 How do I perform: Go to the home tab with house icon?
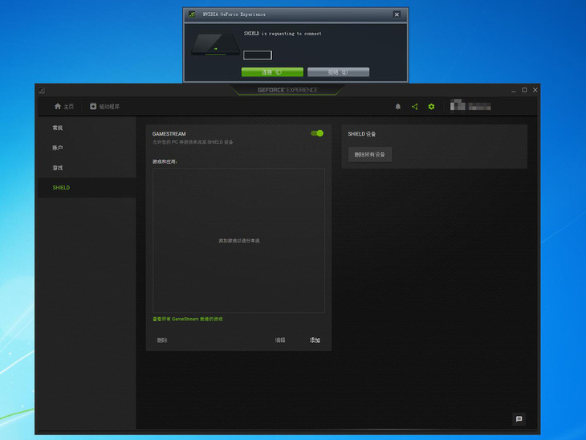pyautogui.click(x=64, y=107)
